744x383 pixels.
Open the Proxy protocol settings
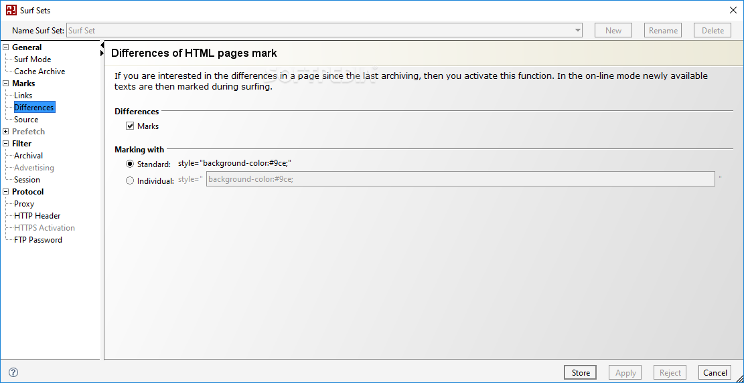click(24, 204)
